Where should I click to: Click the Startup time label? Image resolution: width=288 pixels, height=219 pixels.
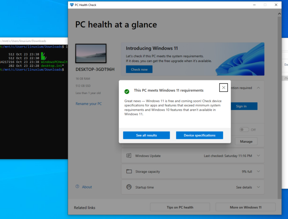(x=144, y=187)
